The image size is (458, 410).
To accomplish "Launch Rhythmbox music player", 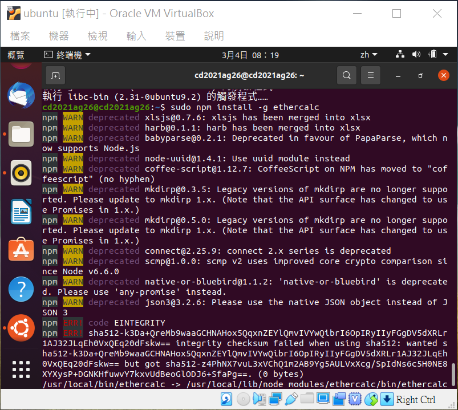I will 21,173.
